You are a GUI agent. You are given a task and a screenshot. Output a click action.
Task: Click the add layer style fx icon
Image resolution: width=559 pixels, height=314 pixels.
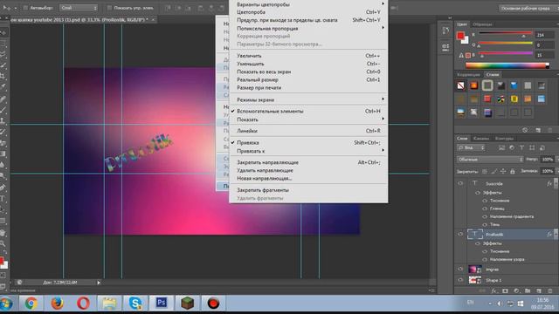493,290
